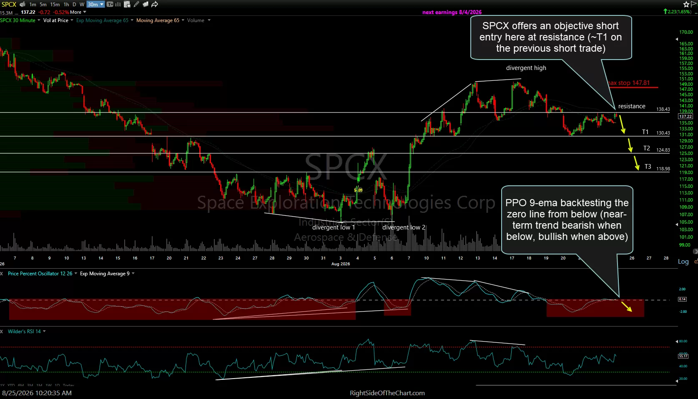
Task: Click the divergent low 2 annotation
Action: (x=404, y=227)
